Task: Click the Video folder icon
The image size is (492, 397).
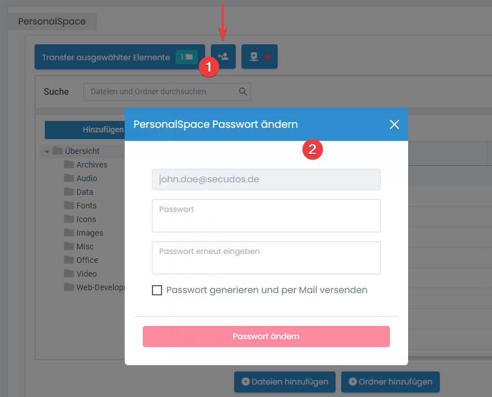Action: tap(69, 274)
